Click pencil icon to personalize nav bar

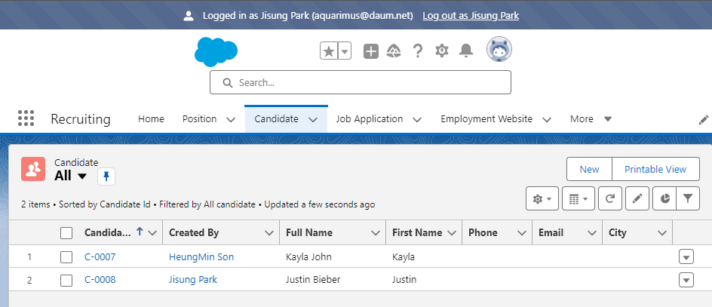704,120
